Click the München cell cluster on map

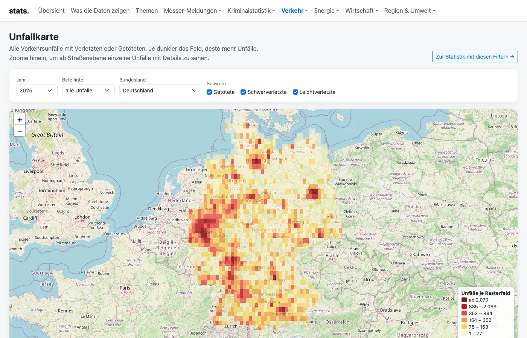pos(282,310)
